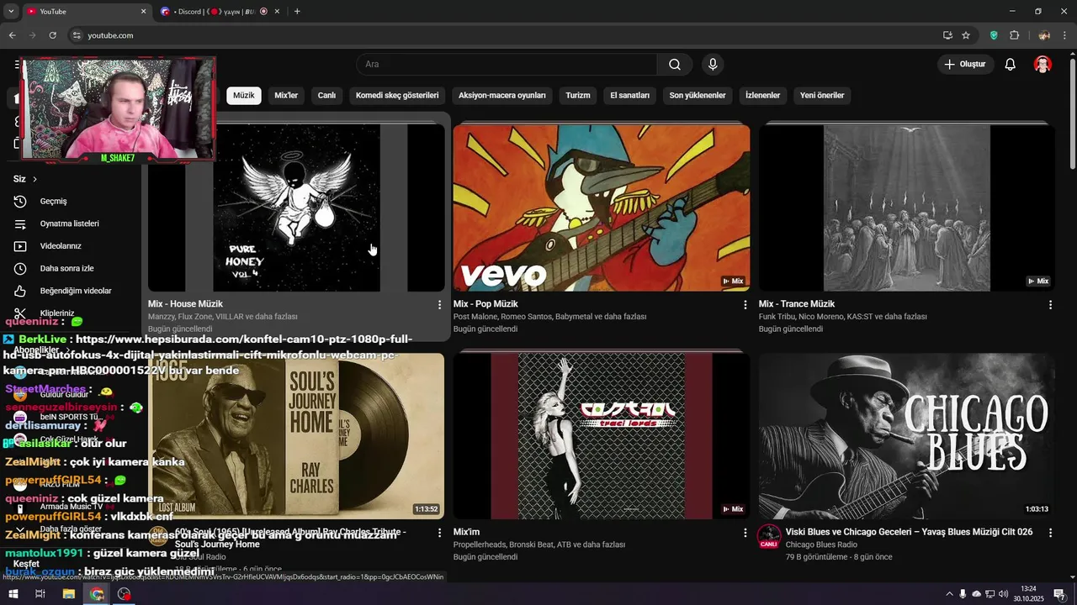Click Mix - Pop Müzik title
Screen dimensions: 1077x605
click(485, 304)
